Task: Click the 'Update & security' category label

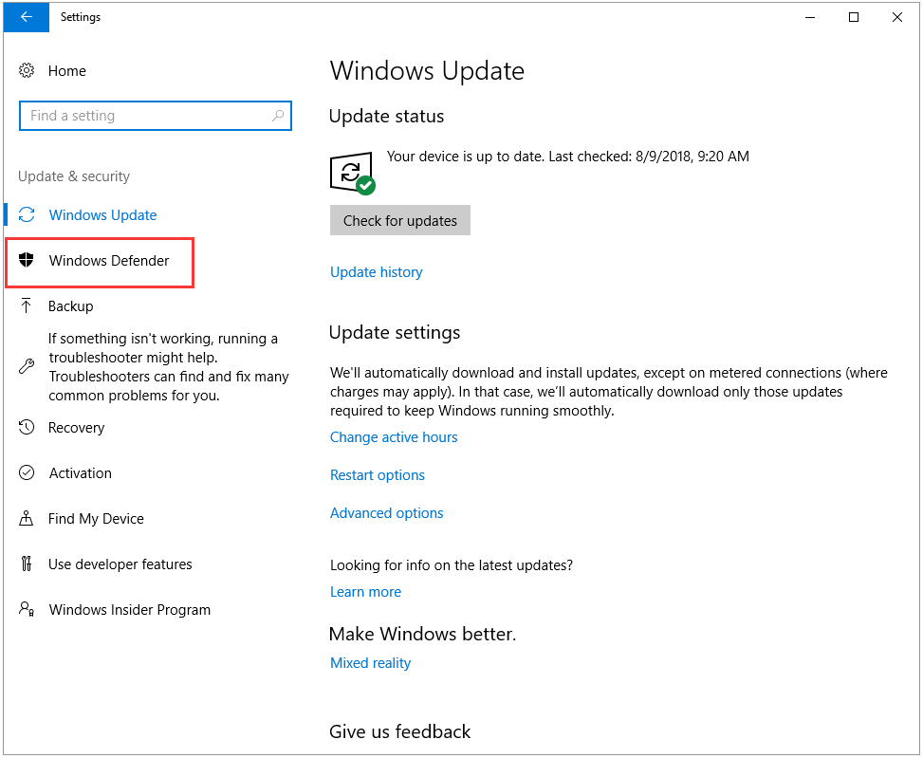Action: click(x=74, y=176)
